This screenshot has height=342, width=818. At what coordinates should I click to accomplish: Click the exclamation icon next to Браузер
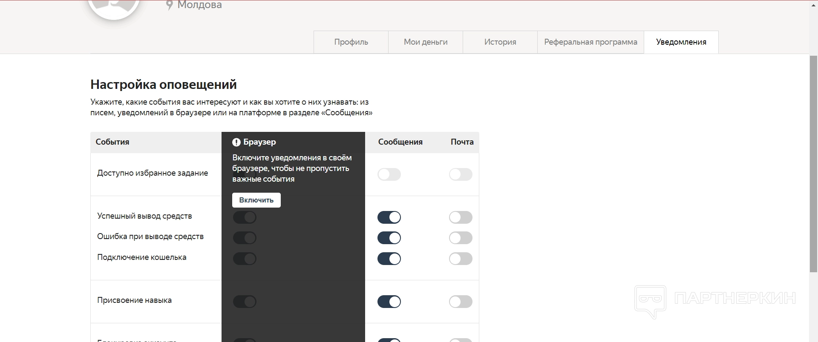[x=236, y=142]
